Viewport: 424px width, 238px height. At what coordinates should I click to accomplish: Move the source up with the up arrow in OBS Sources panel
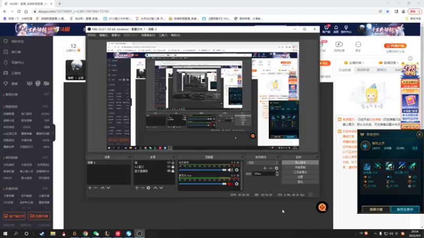click(x=155, y=188)
